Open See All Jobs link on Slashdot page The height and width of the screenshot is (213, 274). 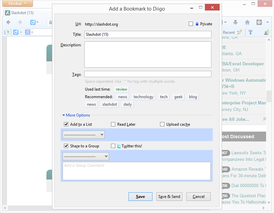point(235,119)
